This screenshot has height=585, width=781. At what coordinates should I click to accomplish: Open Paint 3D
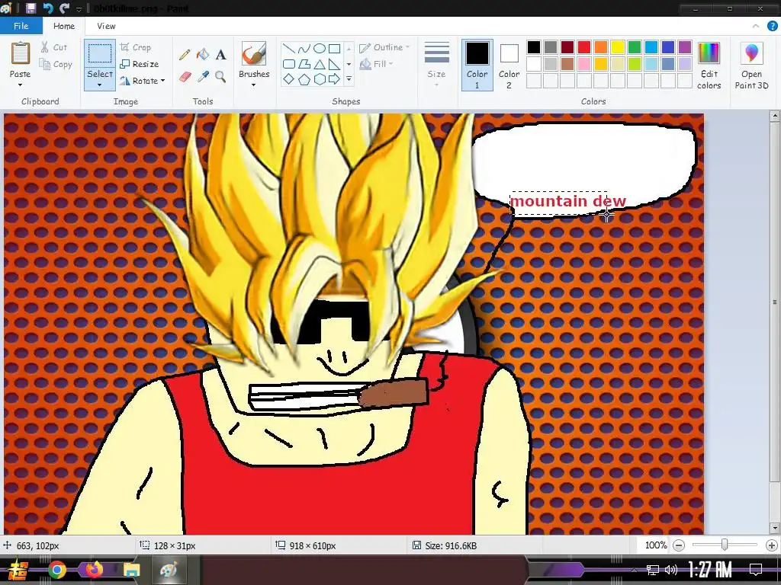pos(751,66)
